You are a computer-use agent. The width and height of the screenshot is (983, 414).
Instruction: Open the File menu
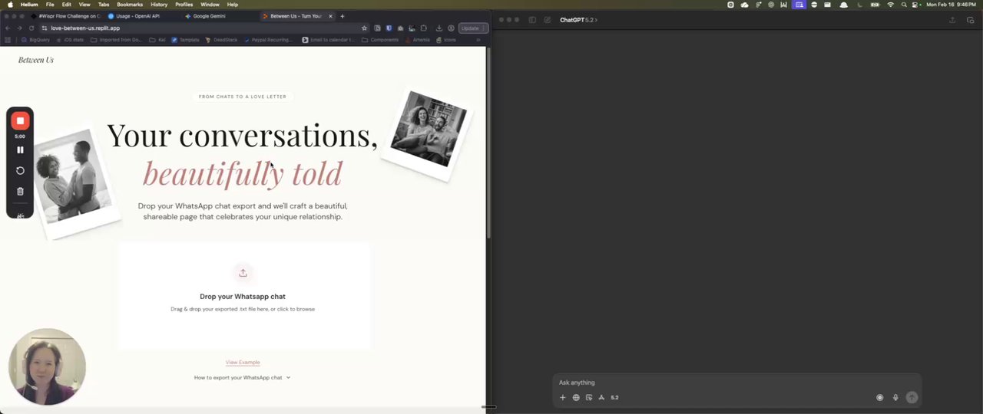click(x=50, y=5)
